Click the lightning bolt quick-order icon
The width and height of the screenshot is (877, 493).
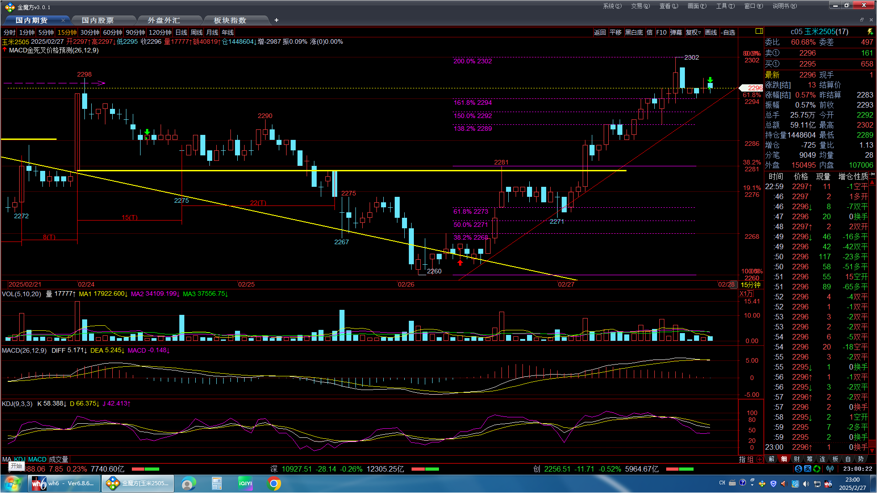tap(870, 32)
